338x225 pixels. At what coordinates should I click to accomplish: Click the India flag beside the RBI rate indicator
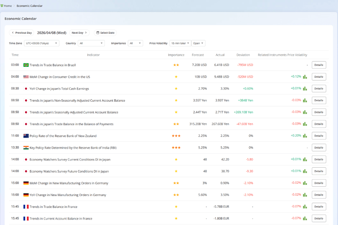26,147
